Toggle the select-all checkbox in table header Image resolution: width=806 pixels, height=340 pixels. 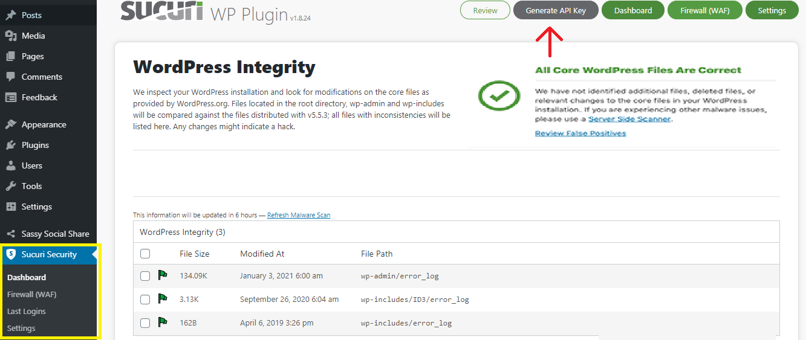point(145,254)
